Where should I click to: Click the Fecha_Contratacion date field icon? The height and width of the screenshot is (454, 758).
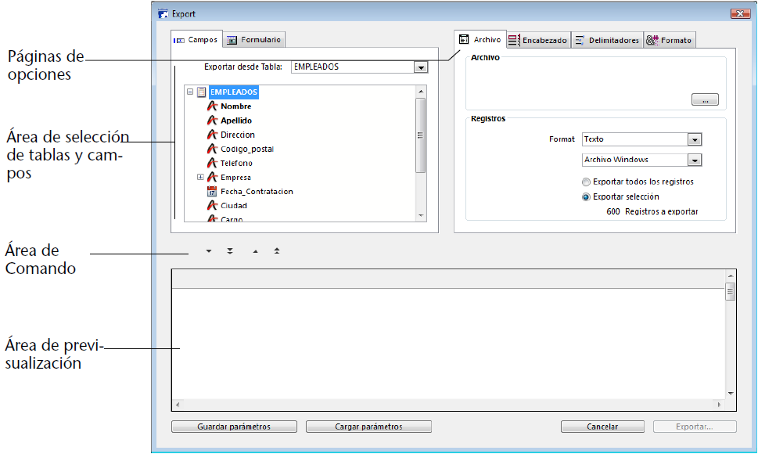coord(211,192)
